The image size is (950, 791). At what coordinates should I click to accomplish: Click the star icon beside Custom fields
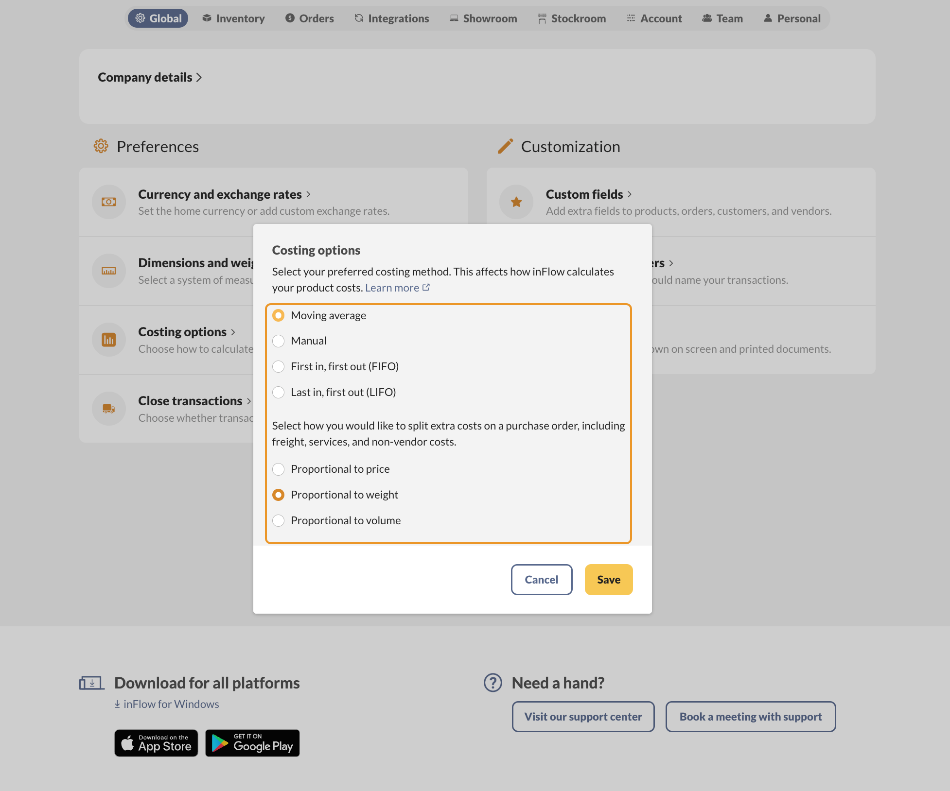(x=516, y=202)
